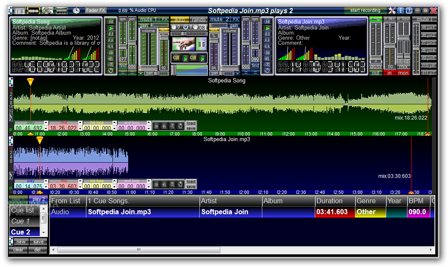Save the cue list
This screenshot has width=448, height=267.
tap(38, 242)
